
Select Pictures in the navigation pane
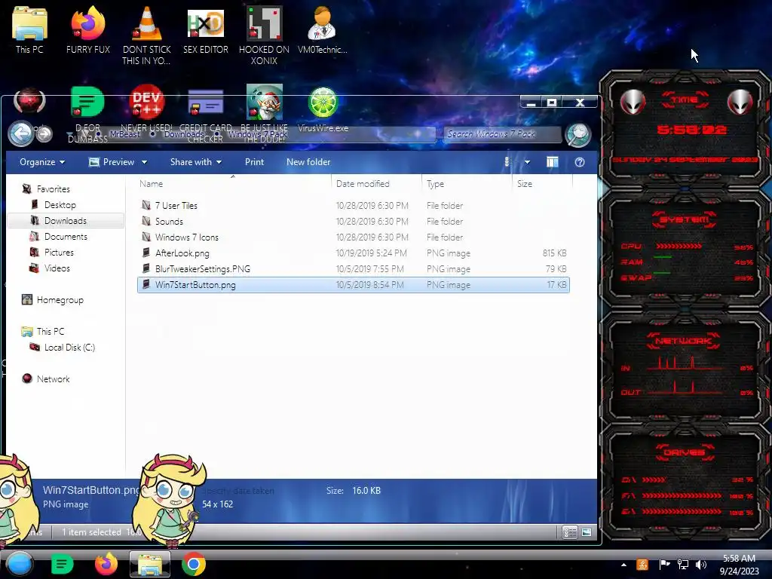point(59,252)
